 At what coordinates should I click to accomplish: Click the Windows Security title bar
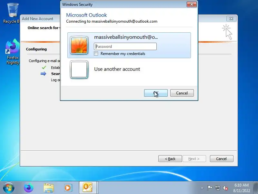124,5
